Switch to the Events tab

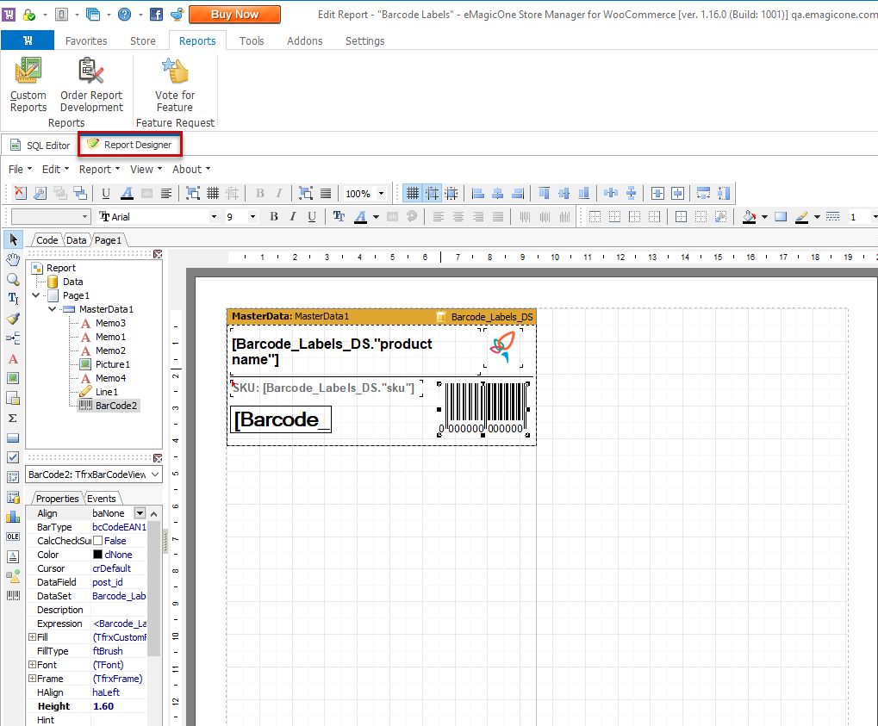(x=102, y=499)
